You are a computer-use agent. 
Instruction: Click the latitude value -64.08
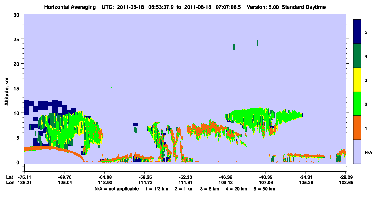coord(104,177)
